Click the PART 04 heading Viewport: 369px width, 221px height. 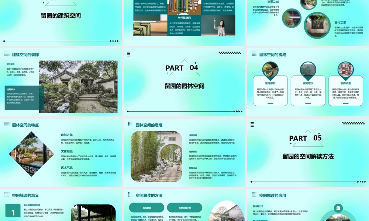coord(182,68)
